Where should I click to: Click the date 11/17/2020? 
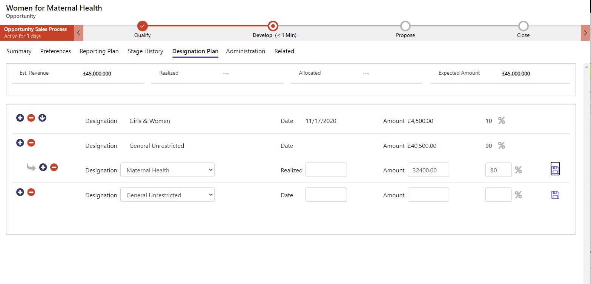pos(321,121)
